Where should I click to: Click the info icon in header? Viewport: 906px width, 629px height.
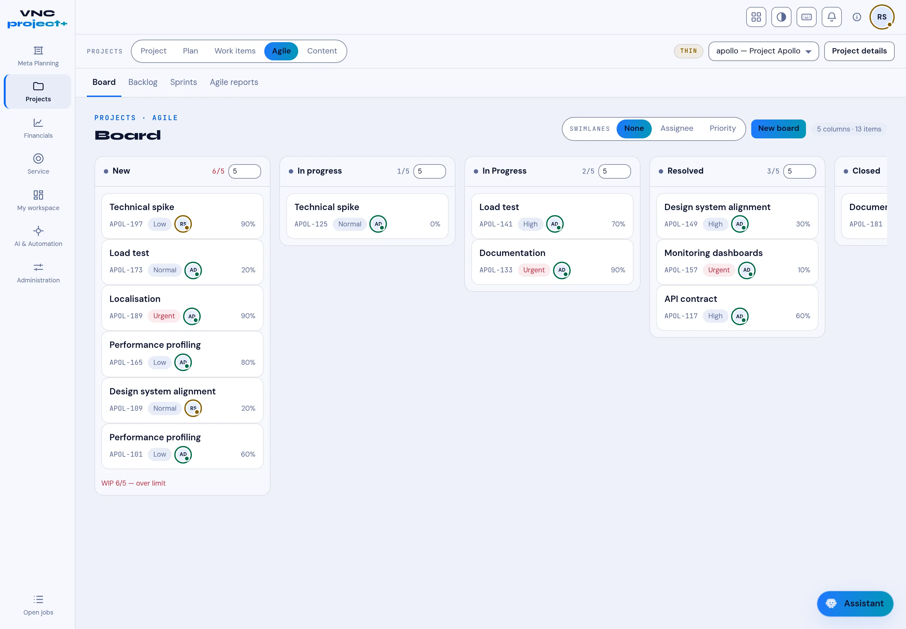click(x=856, y=17)
